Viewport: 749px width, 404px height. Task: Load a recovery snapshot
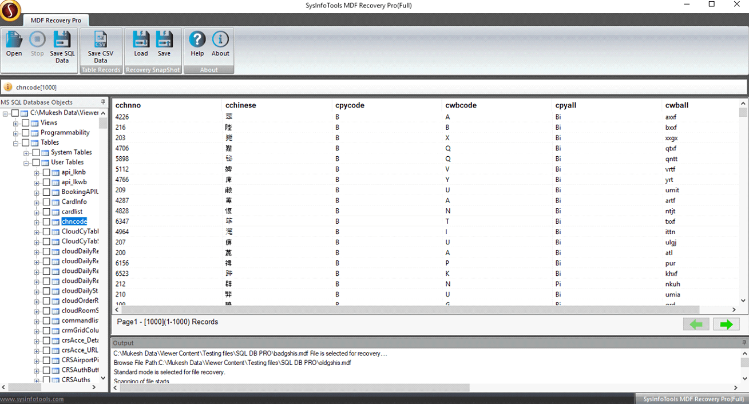point(141,44)
